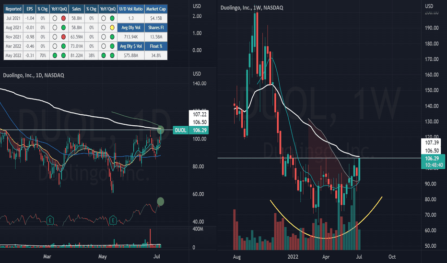447x263 pixels.
Task: Click the 2022 label on the weekly time axis
Action: coord(293,257)
